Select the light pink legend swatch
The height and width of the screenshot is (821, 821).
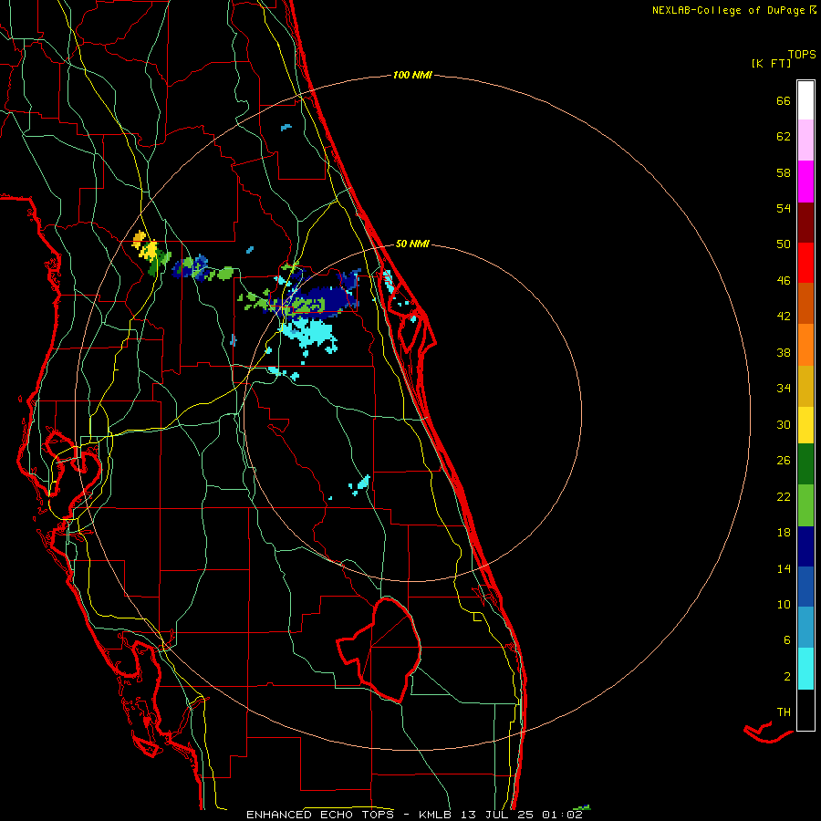tap(805, 140)
